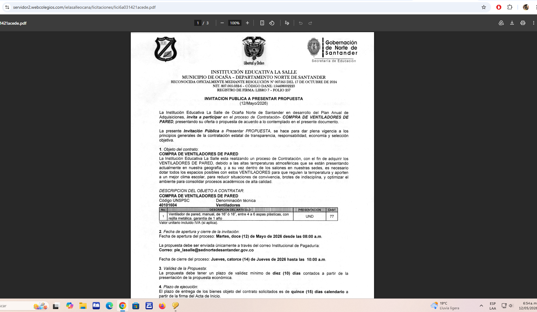
Task: Activate the Draw annotation tool
Action: pyautogui.click(x=287, y=23)
